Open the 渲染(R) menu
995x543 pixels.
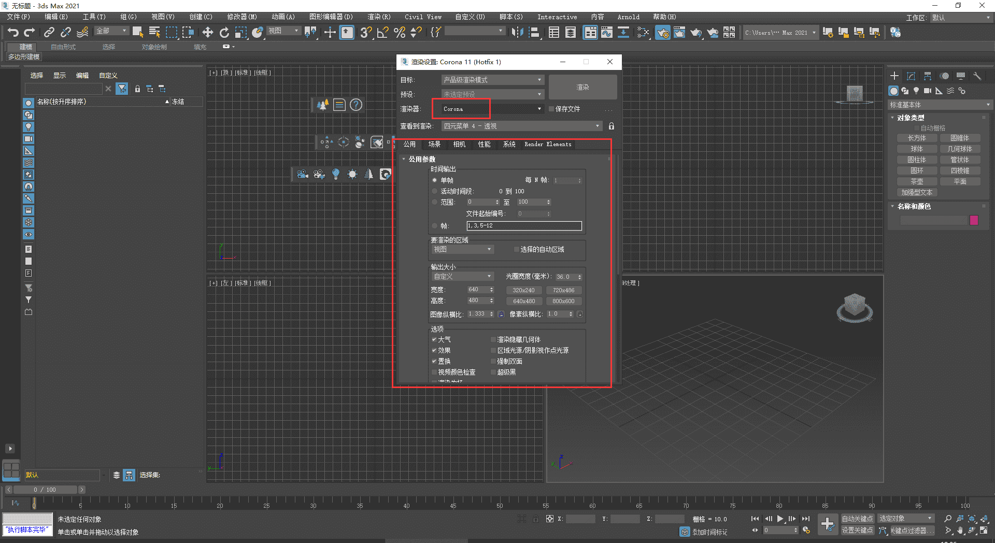[379, 17]
